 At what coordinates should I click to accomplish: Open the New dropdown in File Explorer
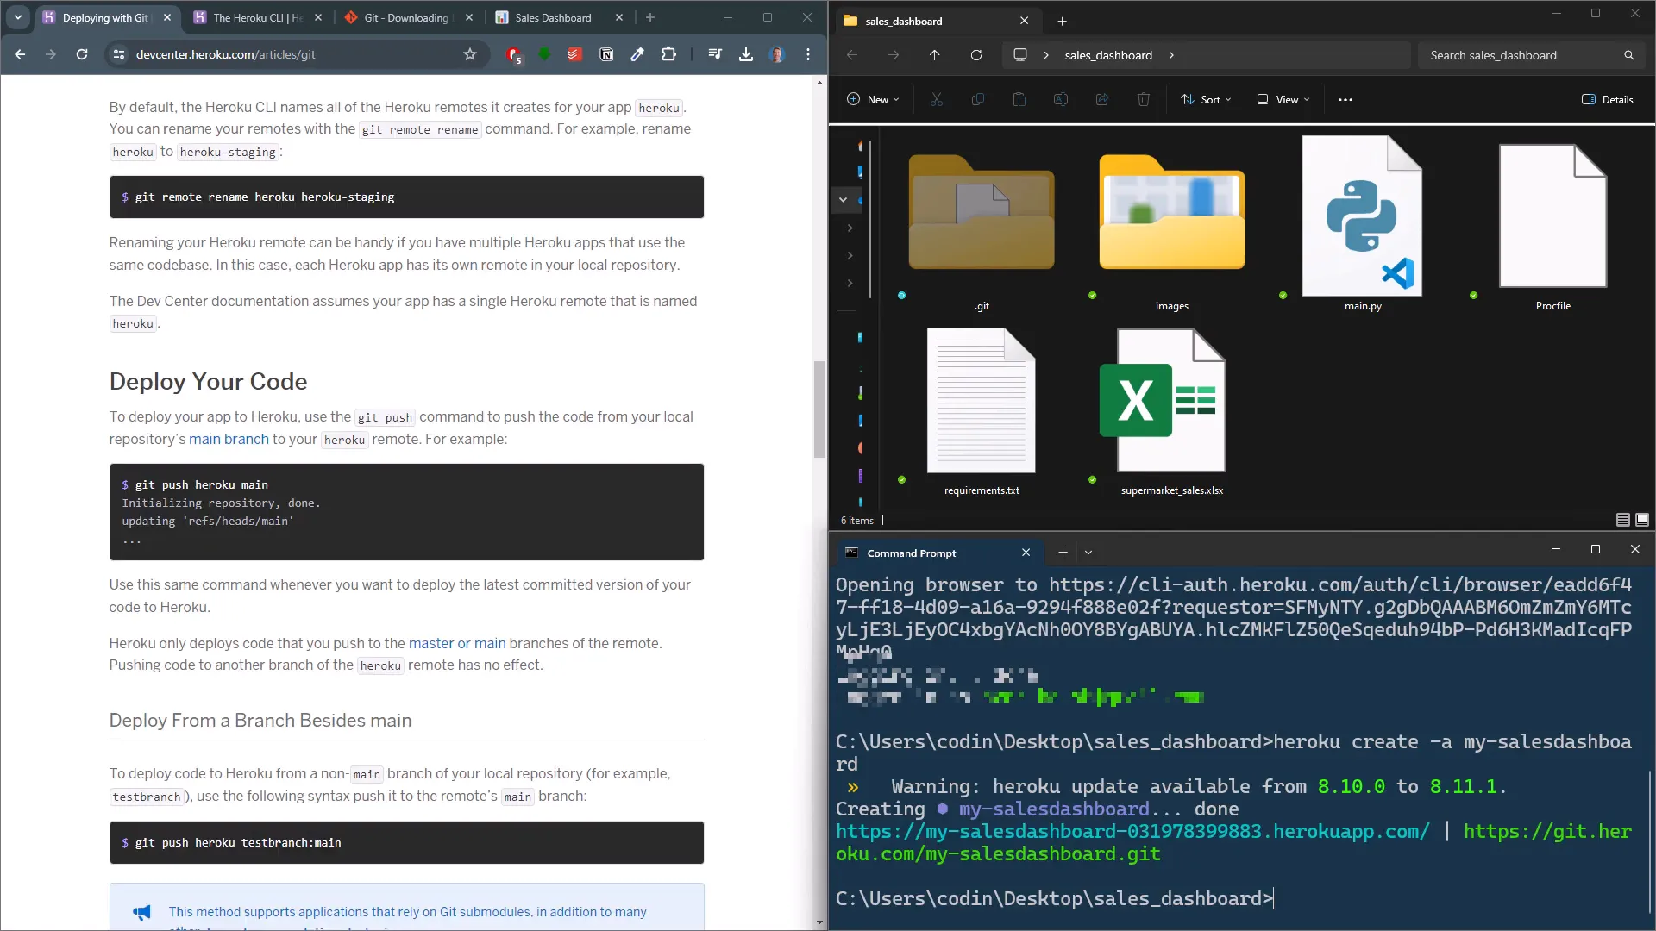[x=874, y=99]
